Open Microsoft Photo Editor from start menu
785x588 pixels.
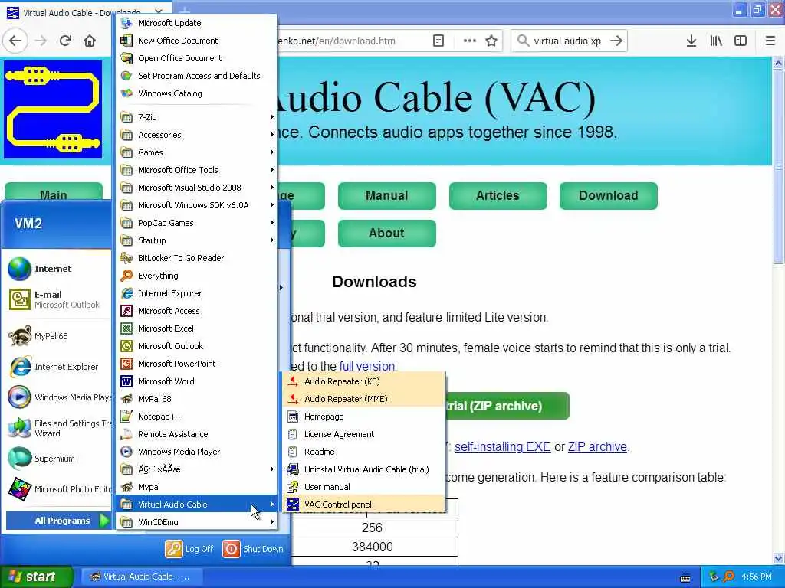[58, 489]
